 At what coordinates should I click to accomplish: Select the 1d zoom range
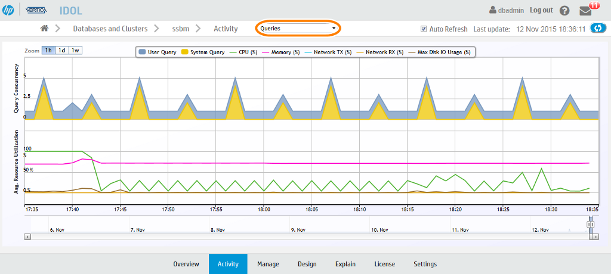click(61, 51)
